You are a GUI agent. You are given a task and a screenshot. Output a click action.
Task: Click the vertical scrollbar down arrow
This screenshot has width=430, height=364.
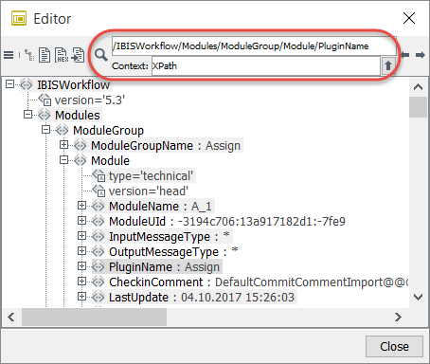point(419,297)
